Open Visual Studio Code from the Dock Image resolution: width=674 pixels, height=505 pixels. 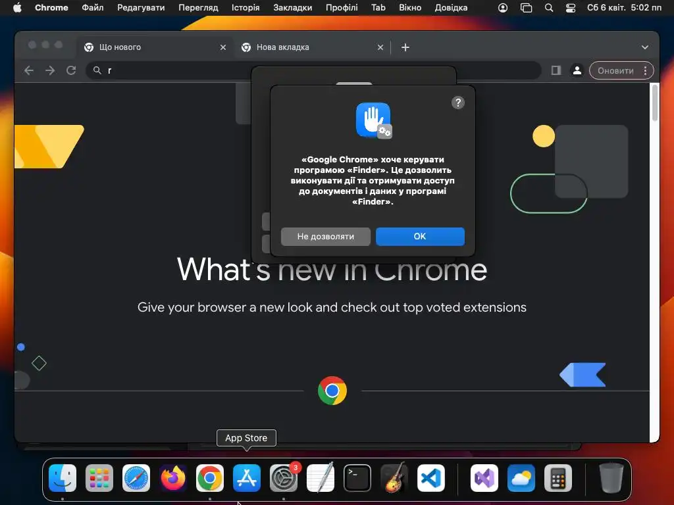(430, 478)
